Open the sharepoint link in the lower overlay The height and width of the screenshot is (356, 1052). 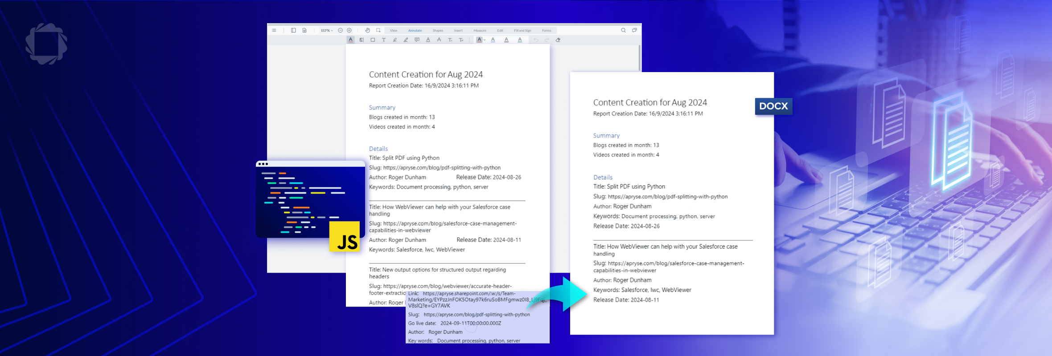coord(477,299)
